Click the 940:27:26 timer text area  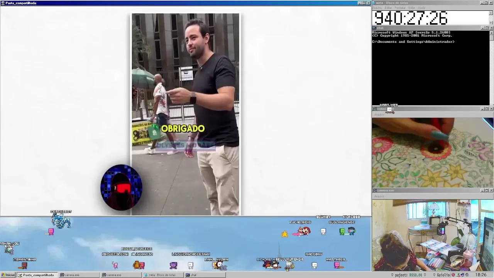click(x=411, y=18)
